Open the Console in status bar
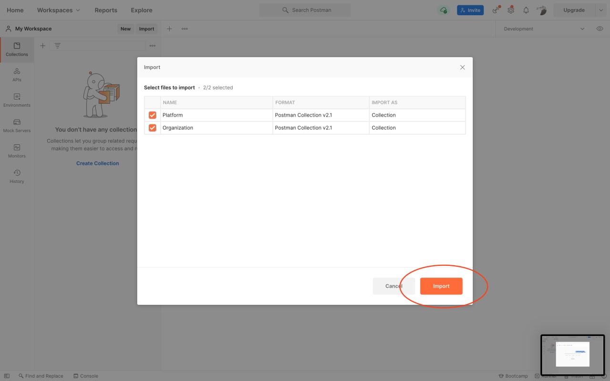 click(x=86, y=376)
